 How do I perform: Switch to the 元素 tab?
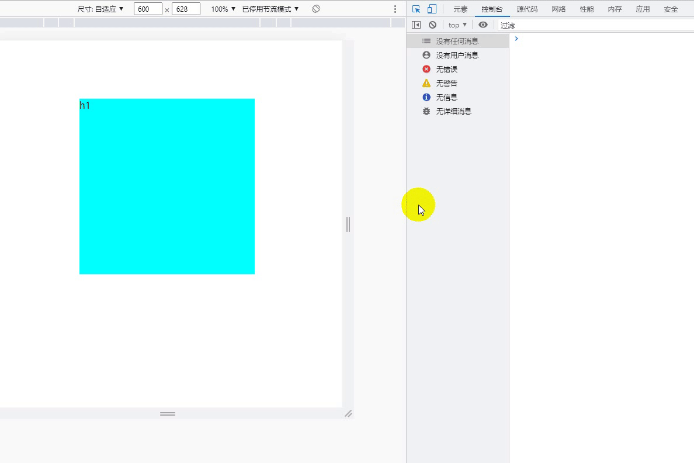460,9
